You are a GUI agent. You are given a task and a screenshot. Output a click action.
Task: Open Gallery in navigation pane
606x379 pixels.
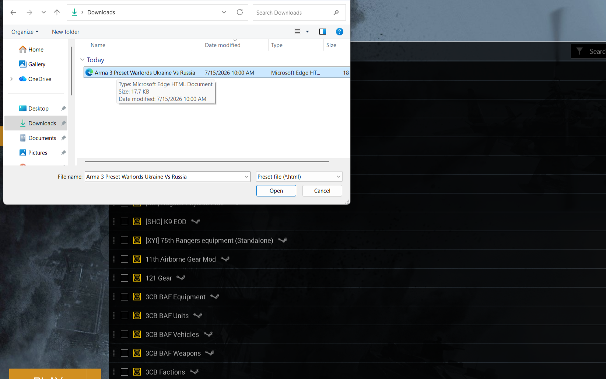click(x=36, y=64)
